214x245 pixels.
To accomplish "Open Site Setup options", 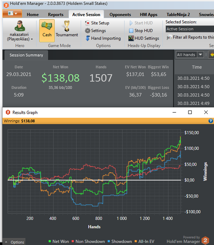I will click(97, 23).
